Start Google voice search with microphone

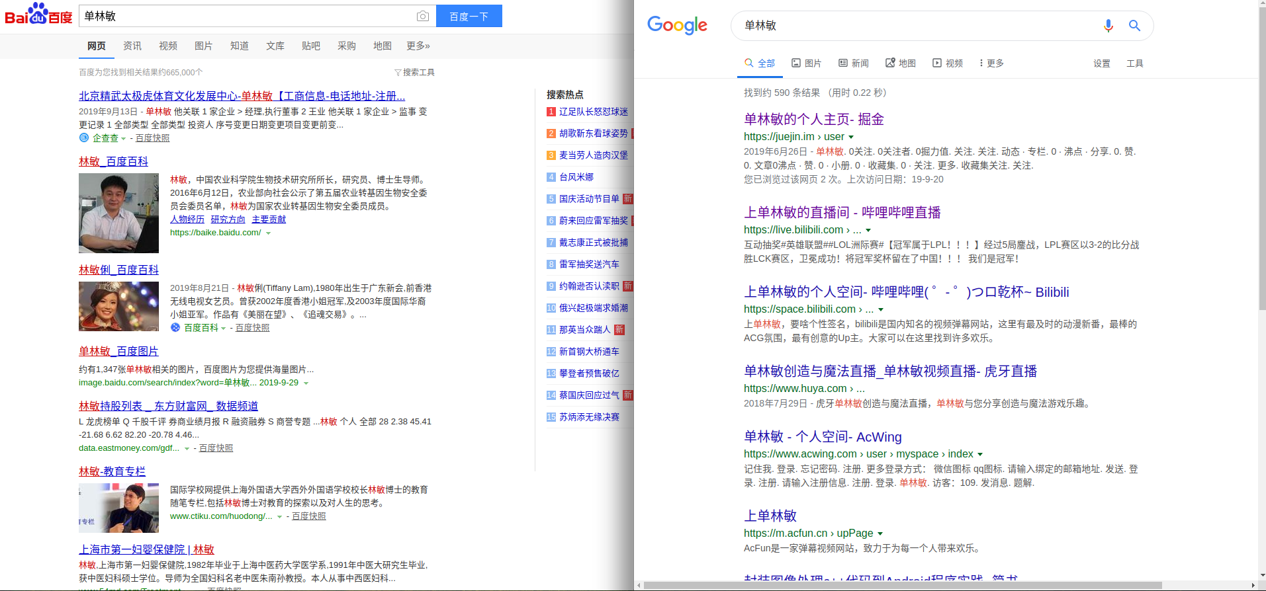(1108, 26)
